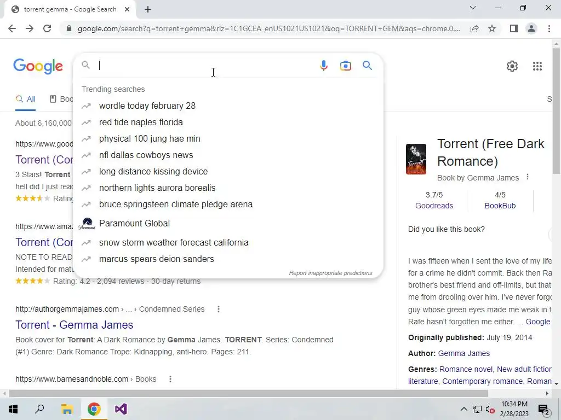This screenshot has height=420, width=561.
Task: Open network tray icon
Action: click(x=477, y=410)
